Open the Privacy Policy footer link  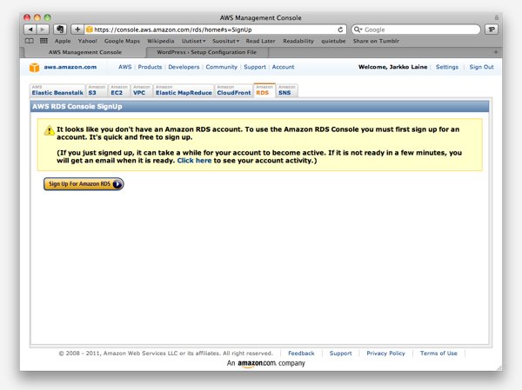coord(385,354)
